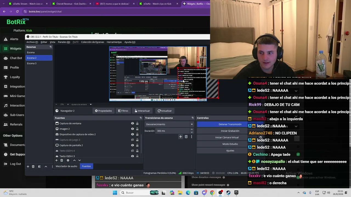The height and width of the screenshot is (197, 351).
Task: Add a new scene with the plus icon
Action: tap(28, 166)
